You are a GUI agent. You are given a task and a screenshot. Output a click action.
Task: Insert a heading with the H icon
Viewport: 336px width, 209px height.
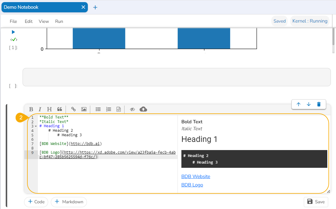(50, 109)
